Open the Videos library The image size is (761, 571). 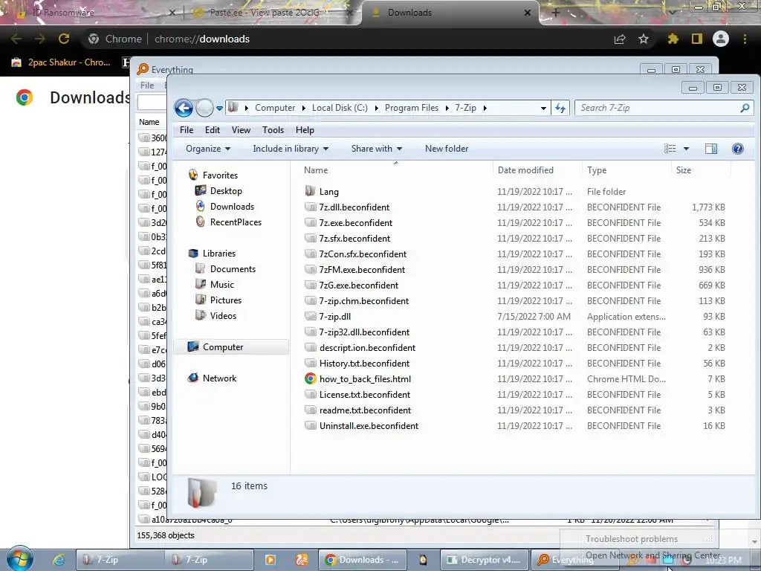point(223,315)
